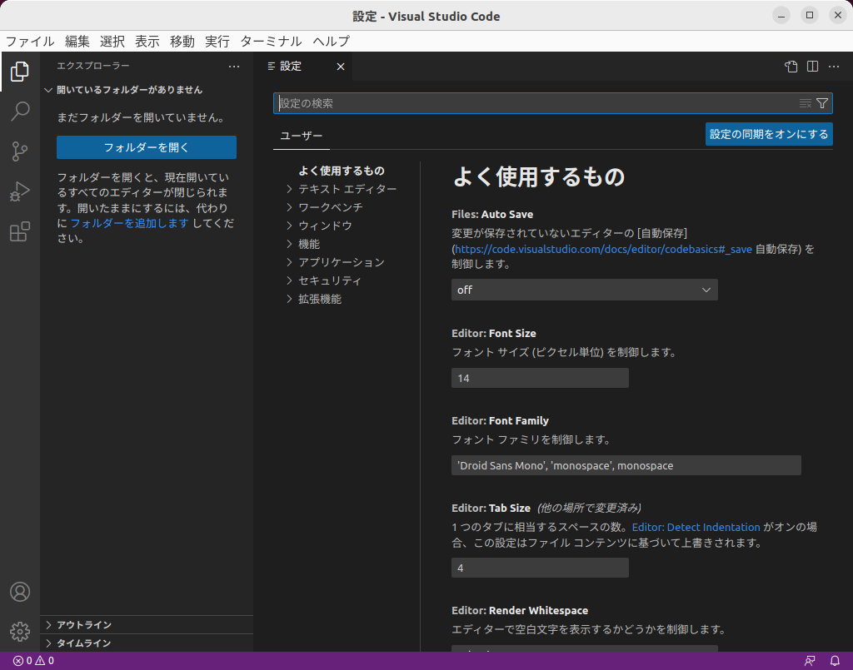Follow the フォルダーを追加します link
The height and width of the screenshot is (670, 853).
[129, 223]
